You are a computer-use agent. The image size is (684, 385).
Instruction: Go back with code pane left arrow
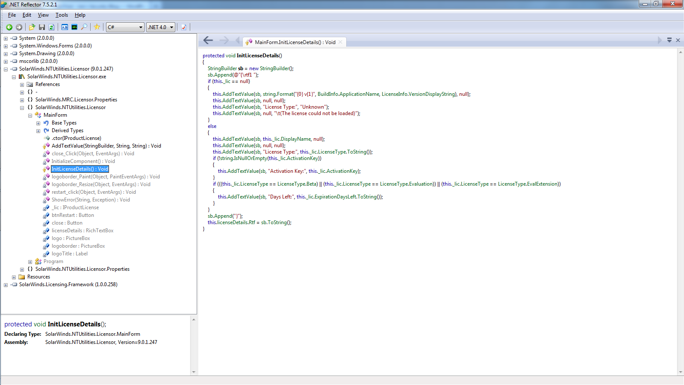click(208, 40)
